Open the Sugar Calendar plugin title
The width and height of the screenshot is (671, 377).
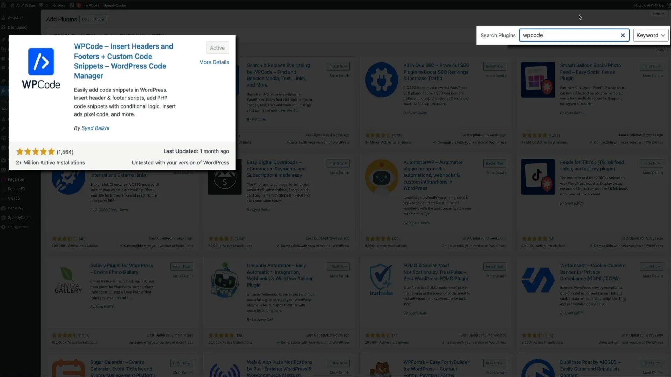tap(122, 369)
